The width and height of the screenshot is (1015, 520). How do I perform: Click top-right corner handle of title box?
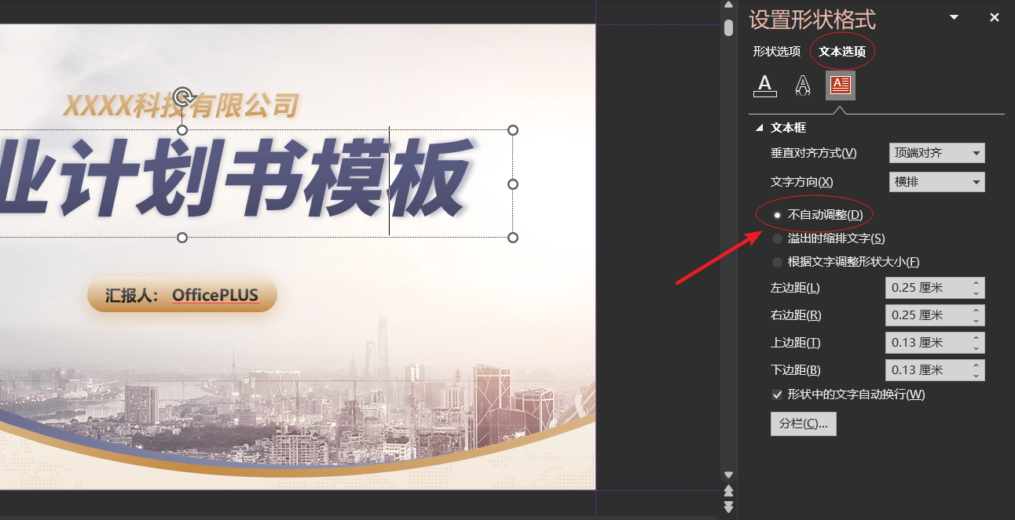513,130
